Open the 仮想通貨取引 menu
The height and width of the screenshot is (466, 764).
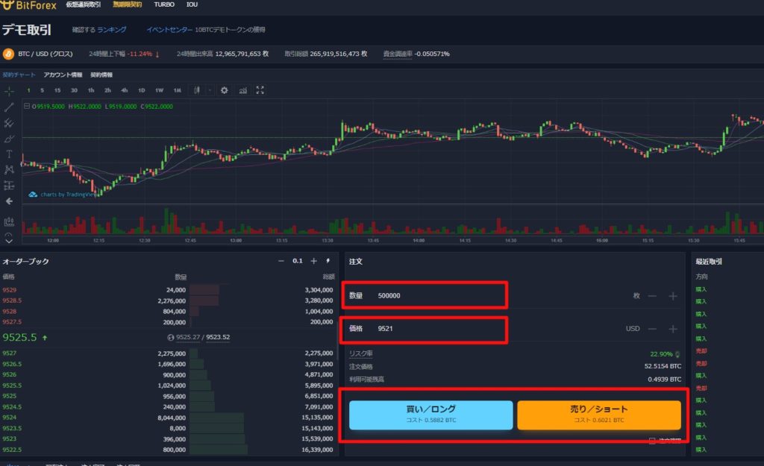click(84, 4)
